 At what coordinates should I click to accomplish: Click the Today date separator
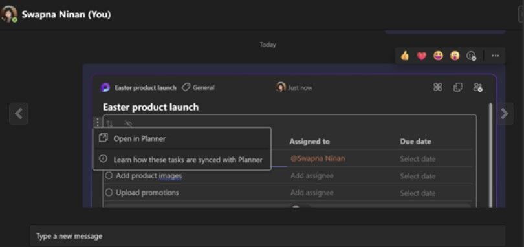click(x=268, y=45)
